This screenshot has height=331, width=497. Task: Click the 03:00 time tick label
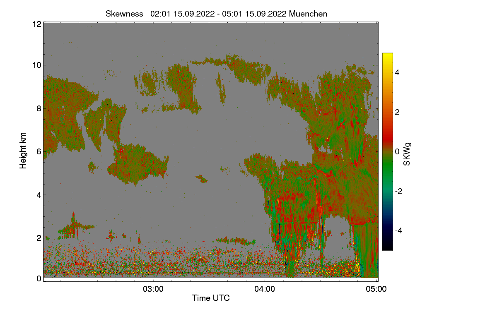(x=153, y=289)
